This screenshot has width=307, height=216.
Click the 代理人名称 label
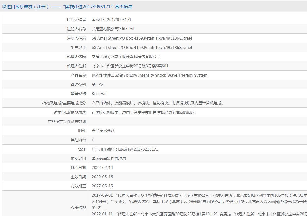coord(76,57)
